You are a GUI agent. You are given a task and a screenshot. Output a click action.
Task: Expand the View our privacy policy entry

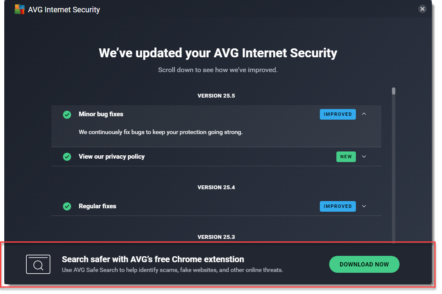364,157
